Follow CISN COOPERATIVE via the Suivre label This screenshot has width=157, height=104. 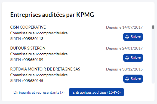[x=136, y=37]
